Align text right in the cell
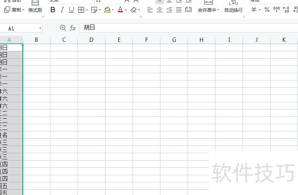The height and width of the screenshot is (195, 298). [169, 10]
